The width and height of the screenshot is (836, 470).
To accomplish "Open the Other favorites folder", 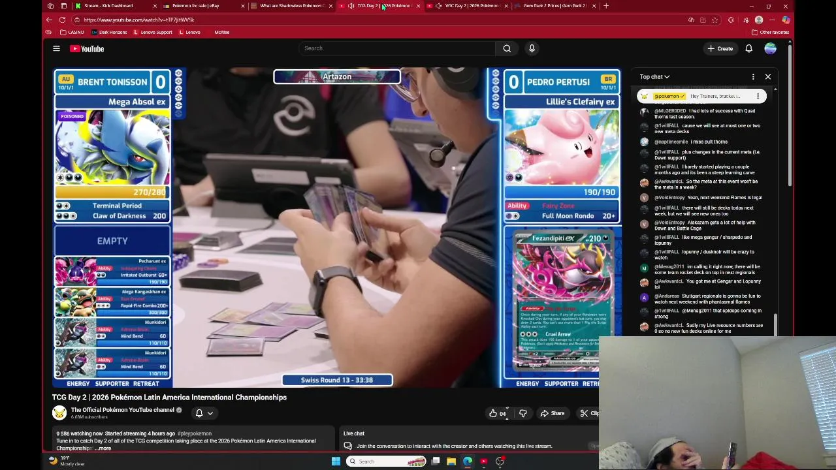I will pyautogui.click(x=771, y=32).
